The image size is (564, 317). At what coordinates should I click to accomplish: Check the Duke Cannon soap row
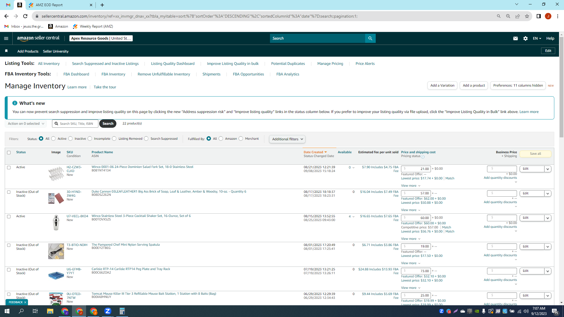point(9,192)
